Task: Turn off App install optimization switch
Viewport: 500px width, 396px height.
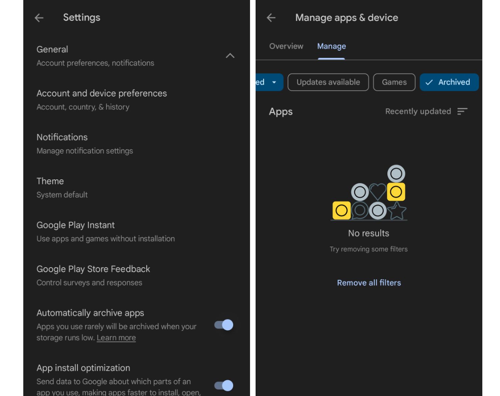Action: pos(224,385)
